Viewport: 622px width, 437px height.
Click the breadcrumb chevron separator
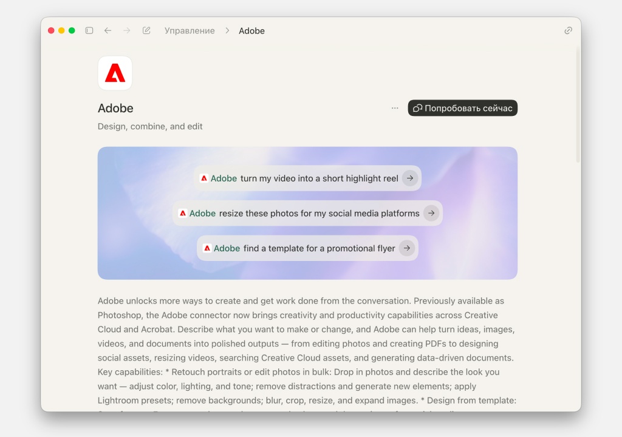(227, 30)
